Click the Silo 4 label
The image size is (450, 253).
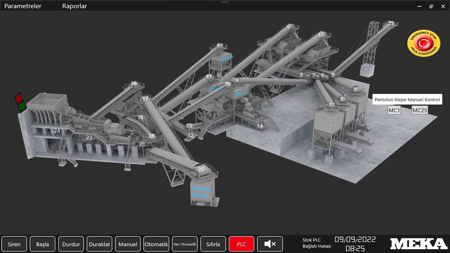(227, 58)
